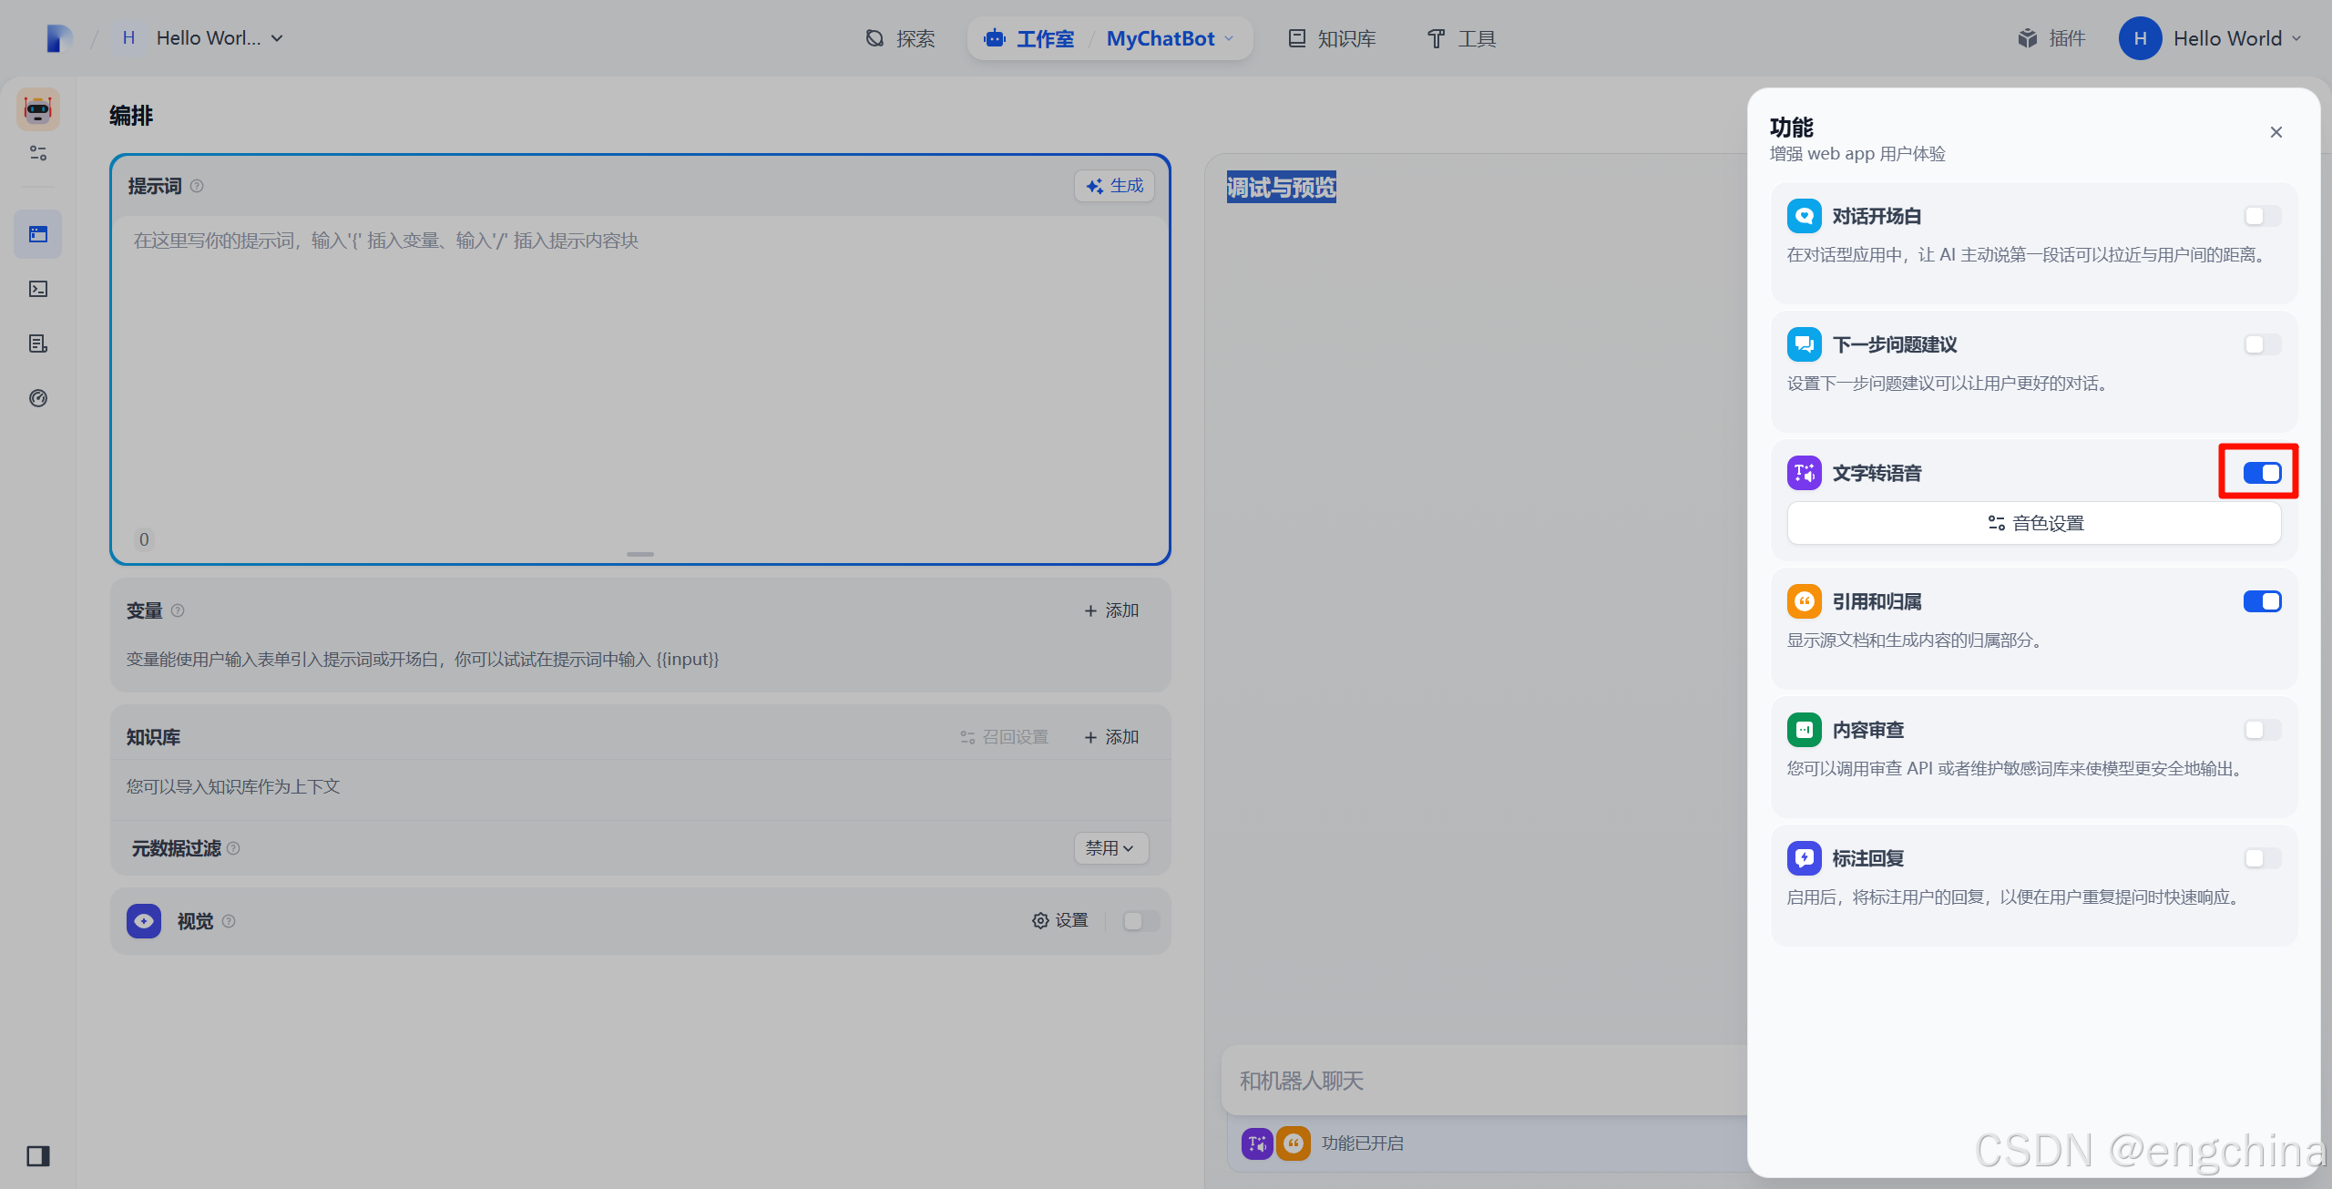Disable the 引用和归属 toggle
Image resolution: width=2332 pixels, height=1189 pixels.
pyautogui.click(x=2262, y=601)
